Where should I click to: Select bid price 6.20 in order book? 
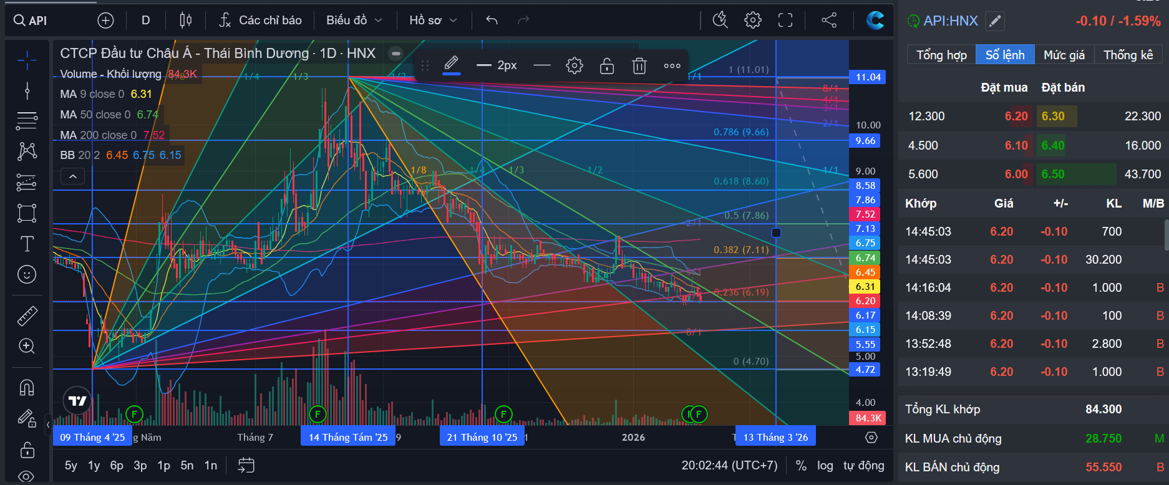coord(1016,117)
